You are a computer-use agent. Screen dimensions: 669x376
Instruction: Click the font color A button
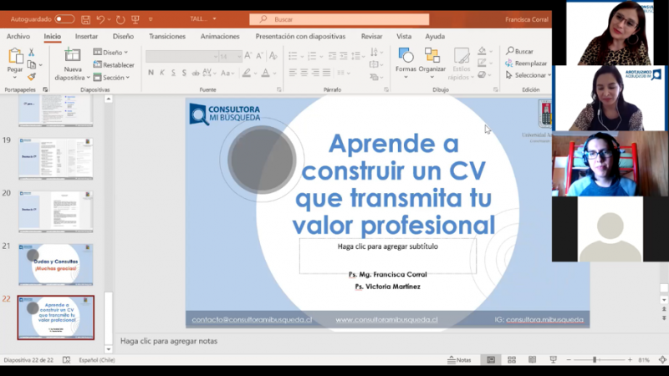click(x=265, y=74)
